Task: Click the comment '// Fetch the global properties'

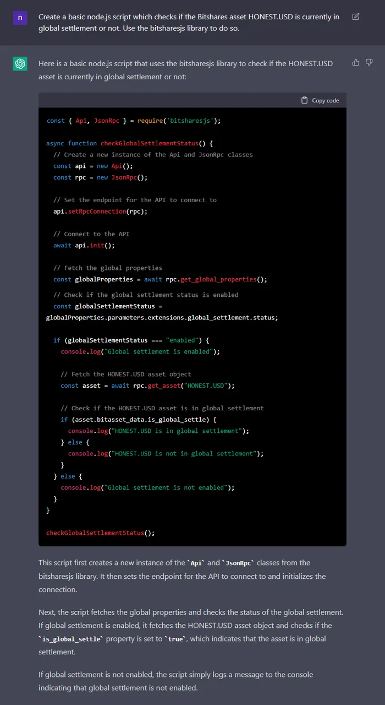Action: [x=108, y=268]
